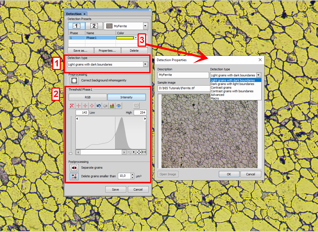This screenshot has height=232, width=318.
Task: Select the two-phase preset button
Action: click(94, 26)
